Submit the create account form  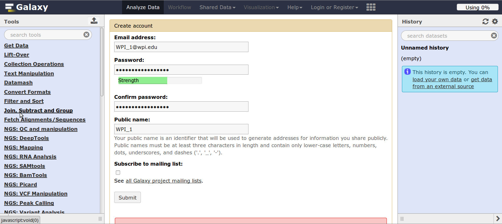coord(127,197)
